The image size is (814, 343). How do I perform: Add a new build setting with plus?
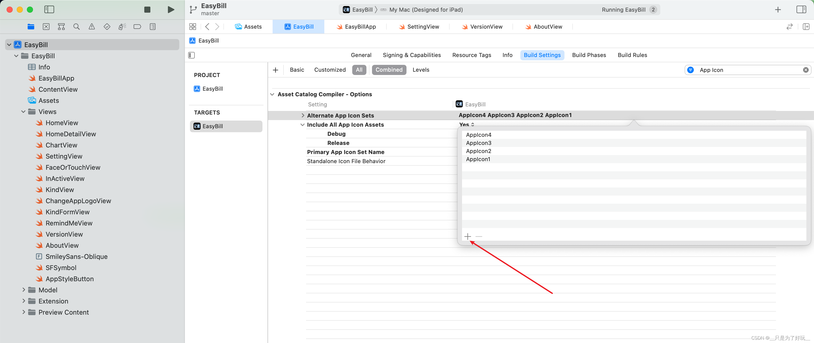(276, 70)
